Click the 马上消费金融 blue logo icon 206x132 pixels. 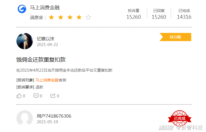(22, 9)
